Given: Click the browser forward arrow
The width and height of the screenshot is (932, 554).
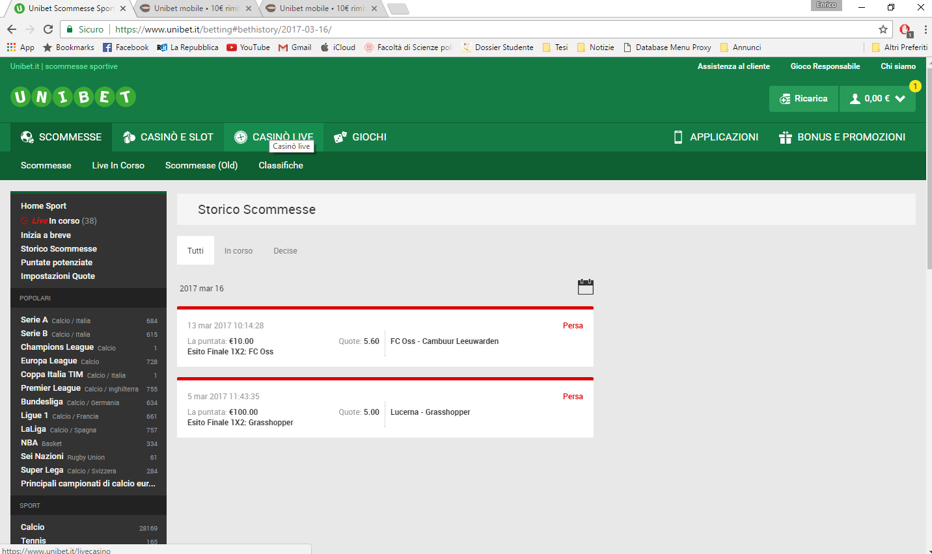Looking at the screenshot, I should [29, 29].
